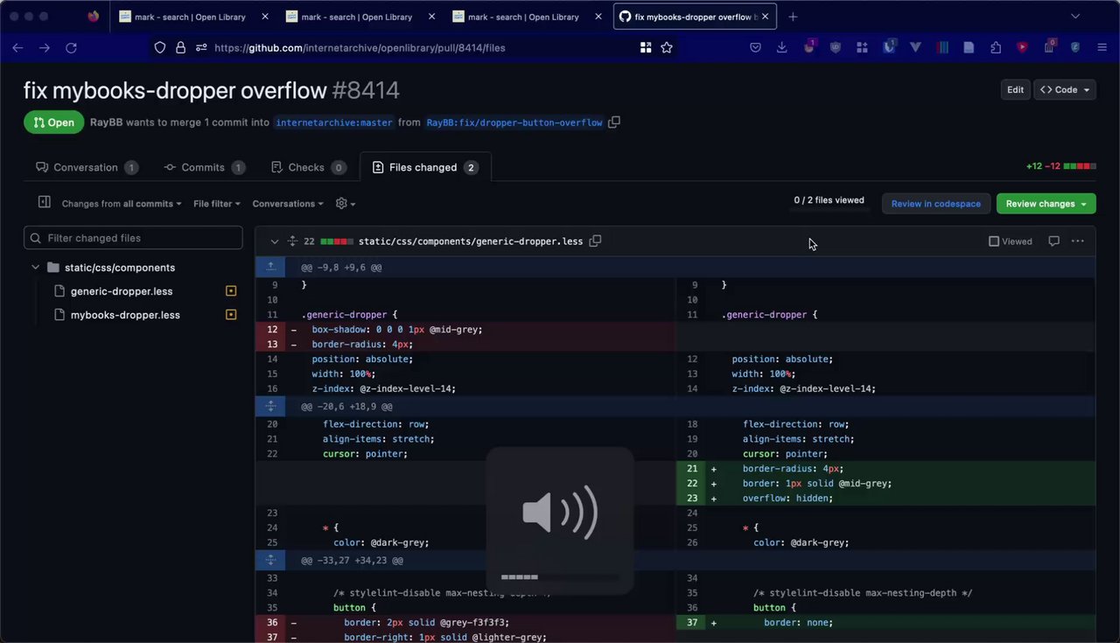Open the File filter dropdown
This screenshot has height=643, width=1120.
click(x=217, y=204)
